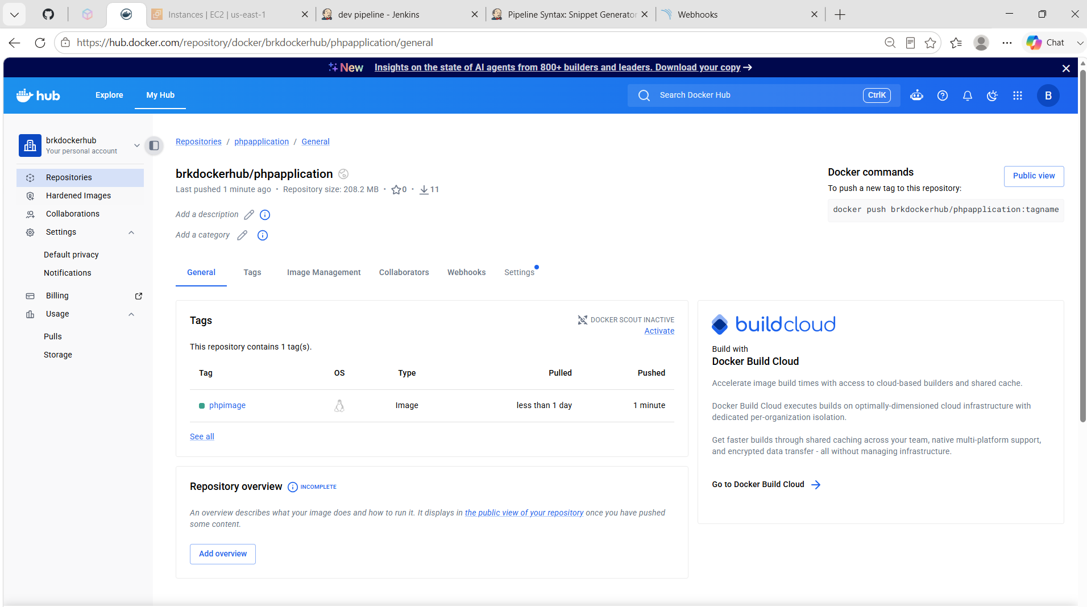Expand the brkdockerhub account switcher
Viewport: 1087px width, 607px height.
[136, 145]
